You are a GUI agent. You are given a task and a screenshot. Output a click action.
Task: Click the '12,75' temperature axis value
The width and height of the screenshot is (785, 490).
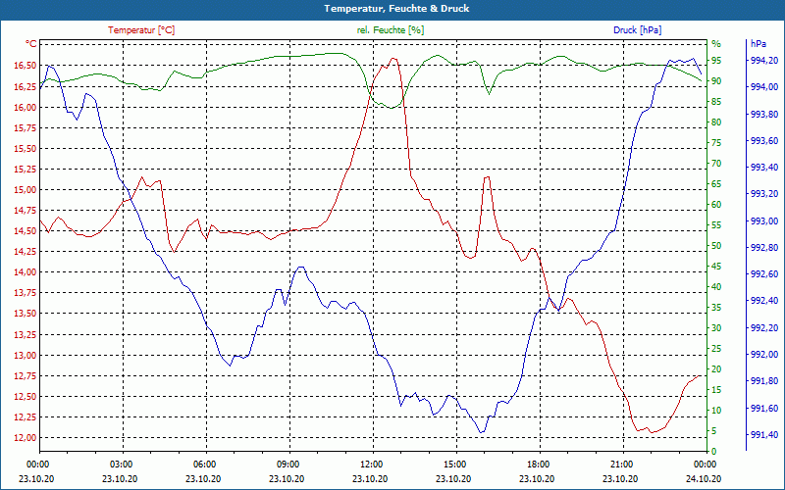[24, 376]
